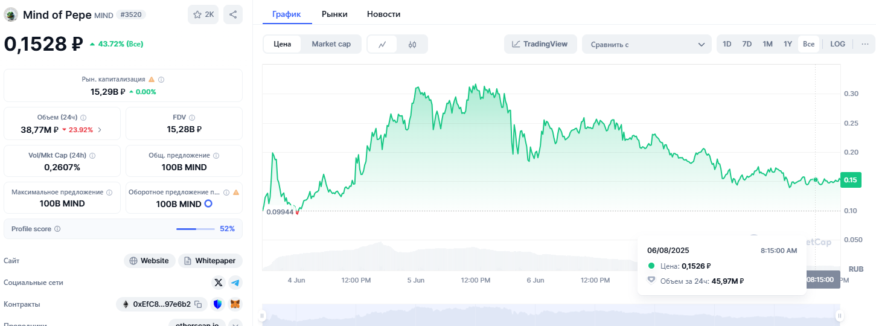Click the circulating supply ring icon
This screenshot has width=876, height=326.
(208, 204)
